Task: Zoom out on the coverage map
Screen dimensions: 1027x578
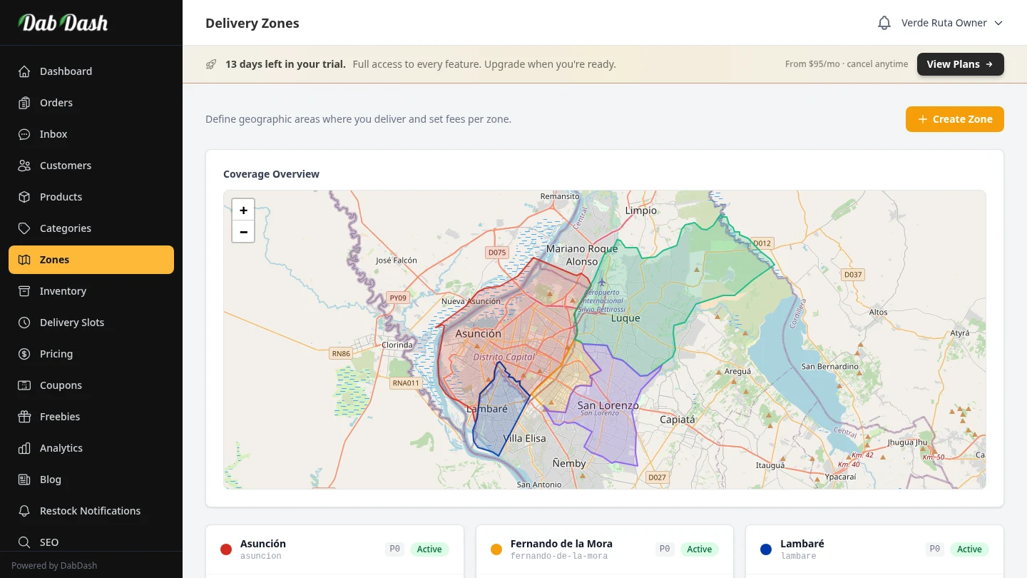Action: point(243,232)
